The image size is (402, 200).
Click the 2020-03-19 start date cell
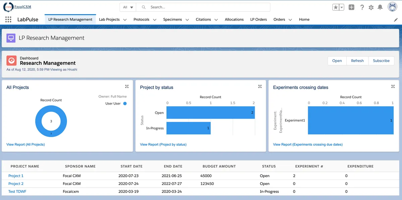[128, 192]
